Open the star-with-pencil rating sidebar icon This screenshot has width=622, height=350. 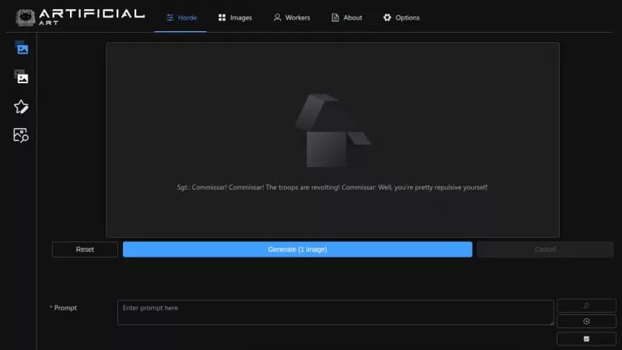click(22, 107)
